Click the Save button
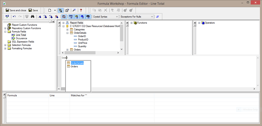Screen dimensions: 262x126 coord(33,10)
